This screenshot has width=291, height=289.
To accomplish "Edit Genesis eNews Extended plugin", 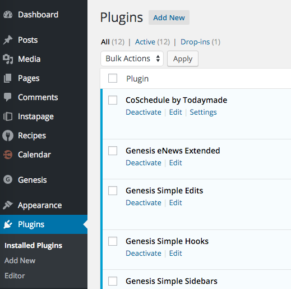I will [175, 162].
